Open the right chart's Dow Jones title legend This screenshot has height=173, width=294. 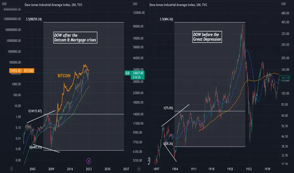click(178, 5)
